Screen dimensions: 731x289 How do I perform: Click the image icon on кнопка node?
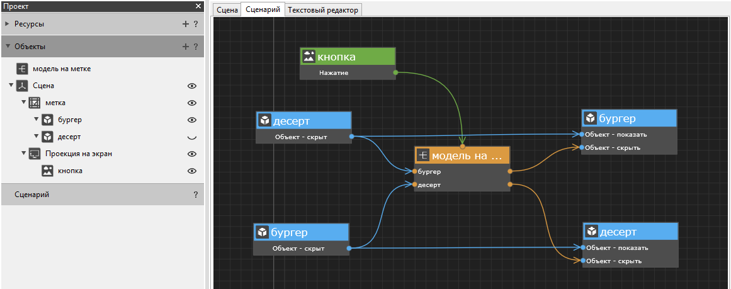308,57
